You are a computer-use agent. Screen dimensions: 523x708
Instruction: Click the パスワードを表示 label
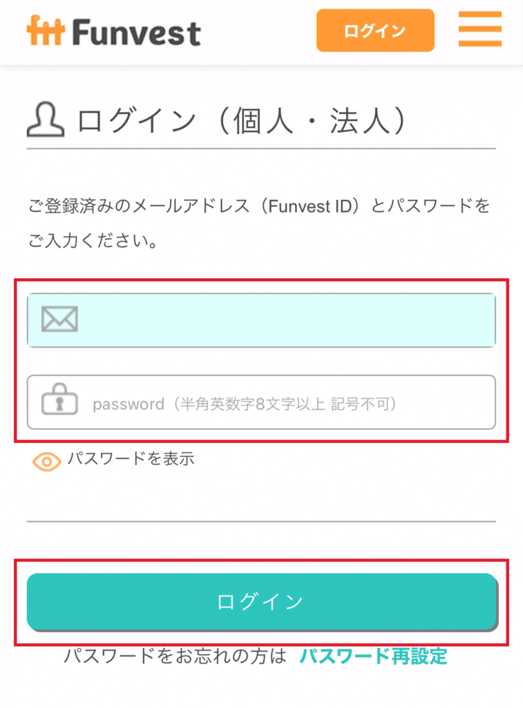pos(131,458)
